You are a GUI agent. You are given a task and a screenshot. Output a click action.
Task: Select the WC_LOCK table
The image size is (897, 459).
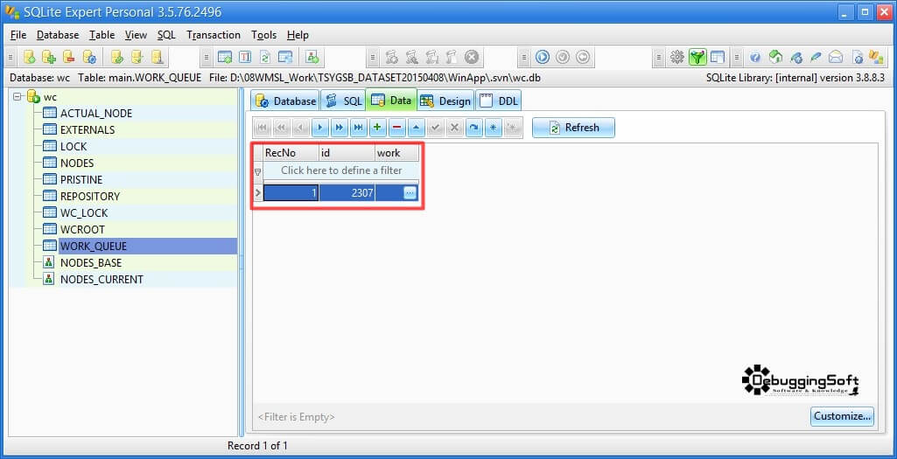[x=83, y=212]
